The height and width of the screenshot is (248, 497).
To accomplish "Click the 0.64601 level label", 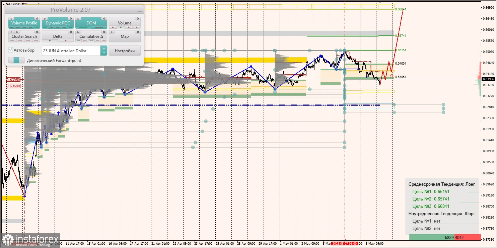I will coord(401,63).
